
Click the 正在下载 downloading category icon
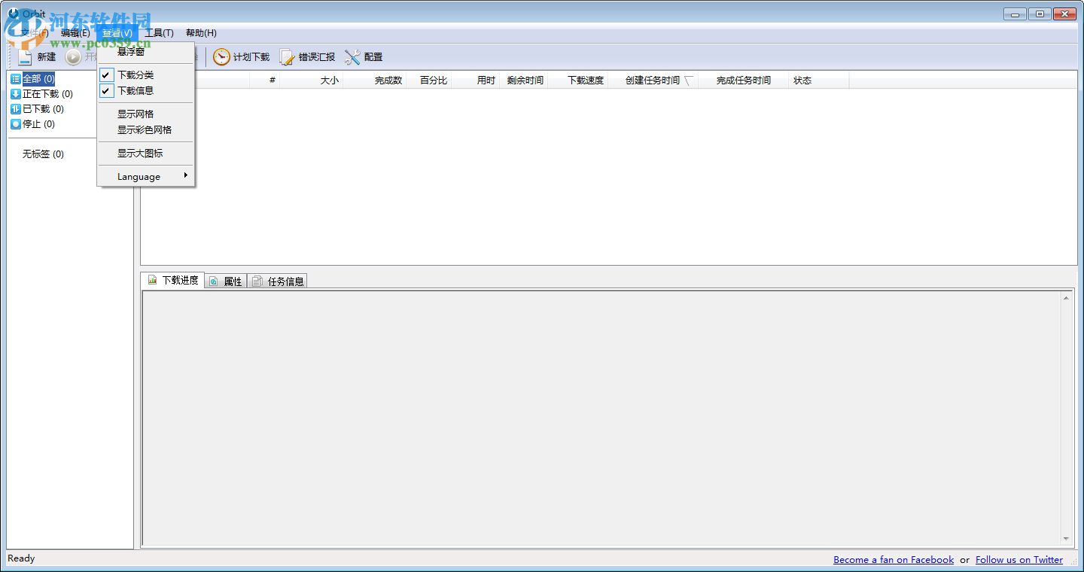[16, 93]
